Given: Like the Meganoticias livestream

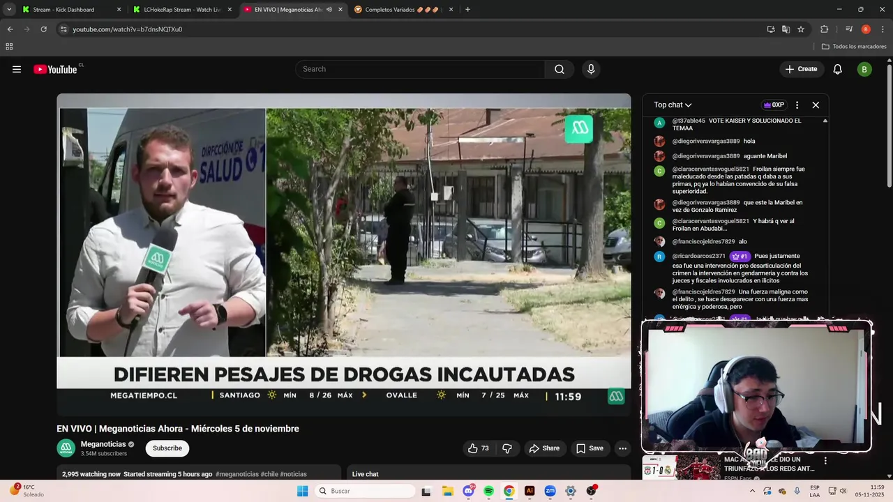Looking at the screenshot, I should [x=479, y=448].
